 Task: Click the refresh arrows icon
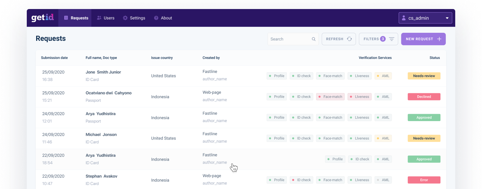[349, 39]
